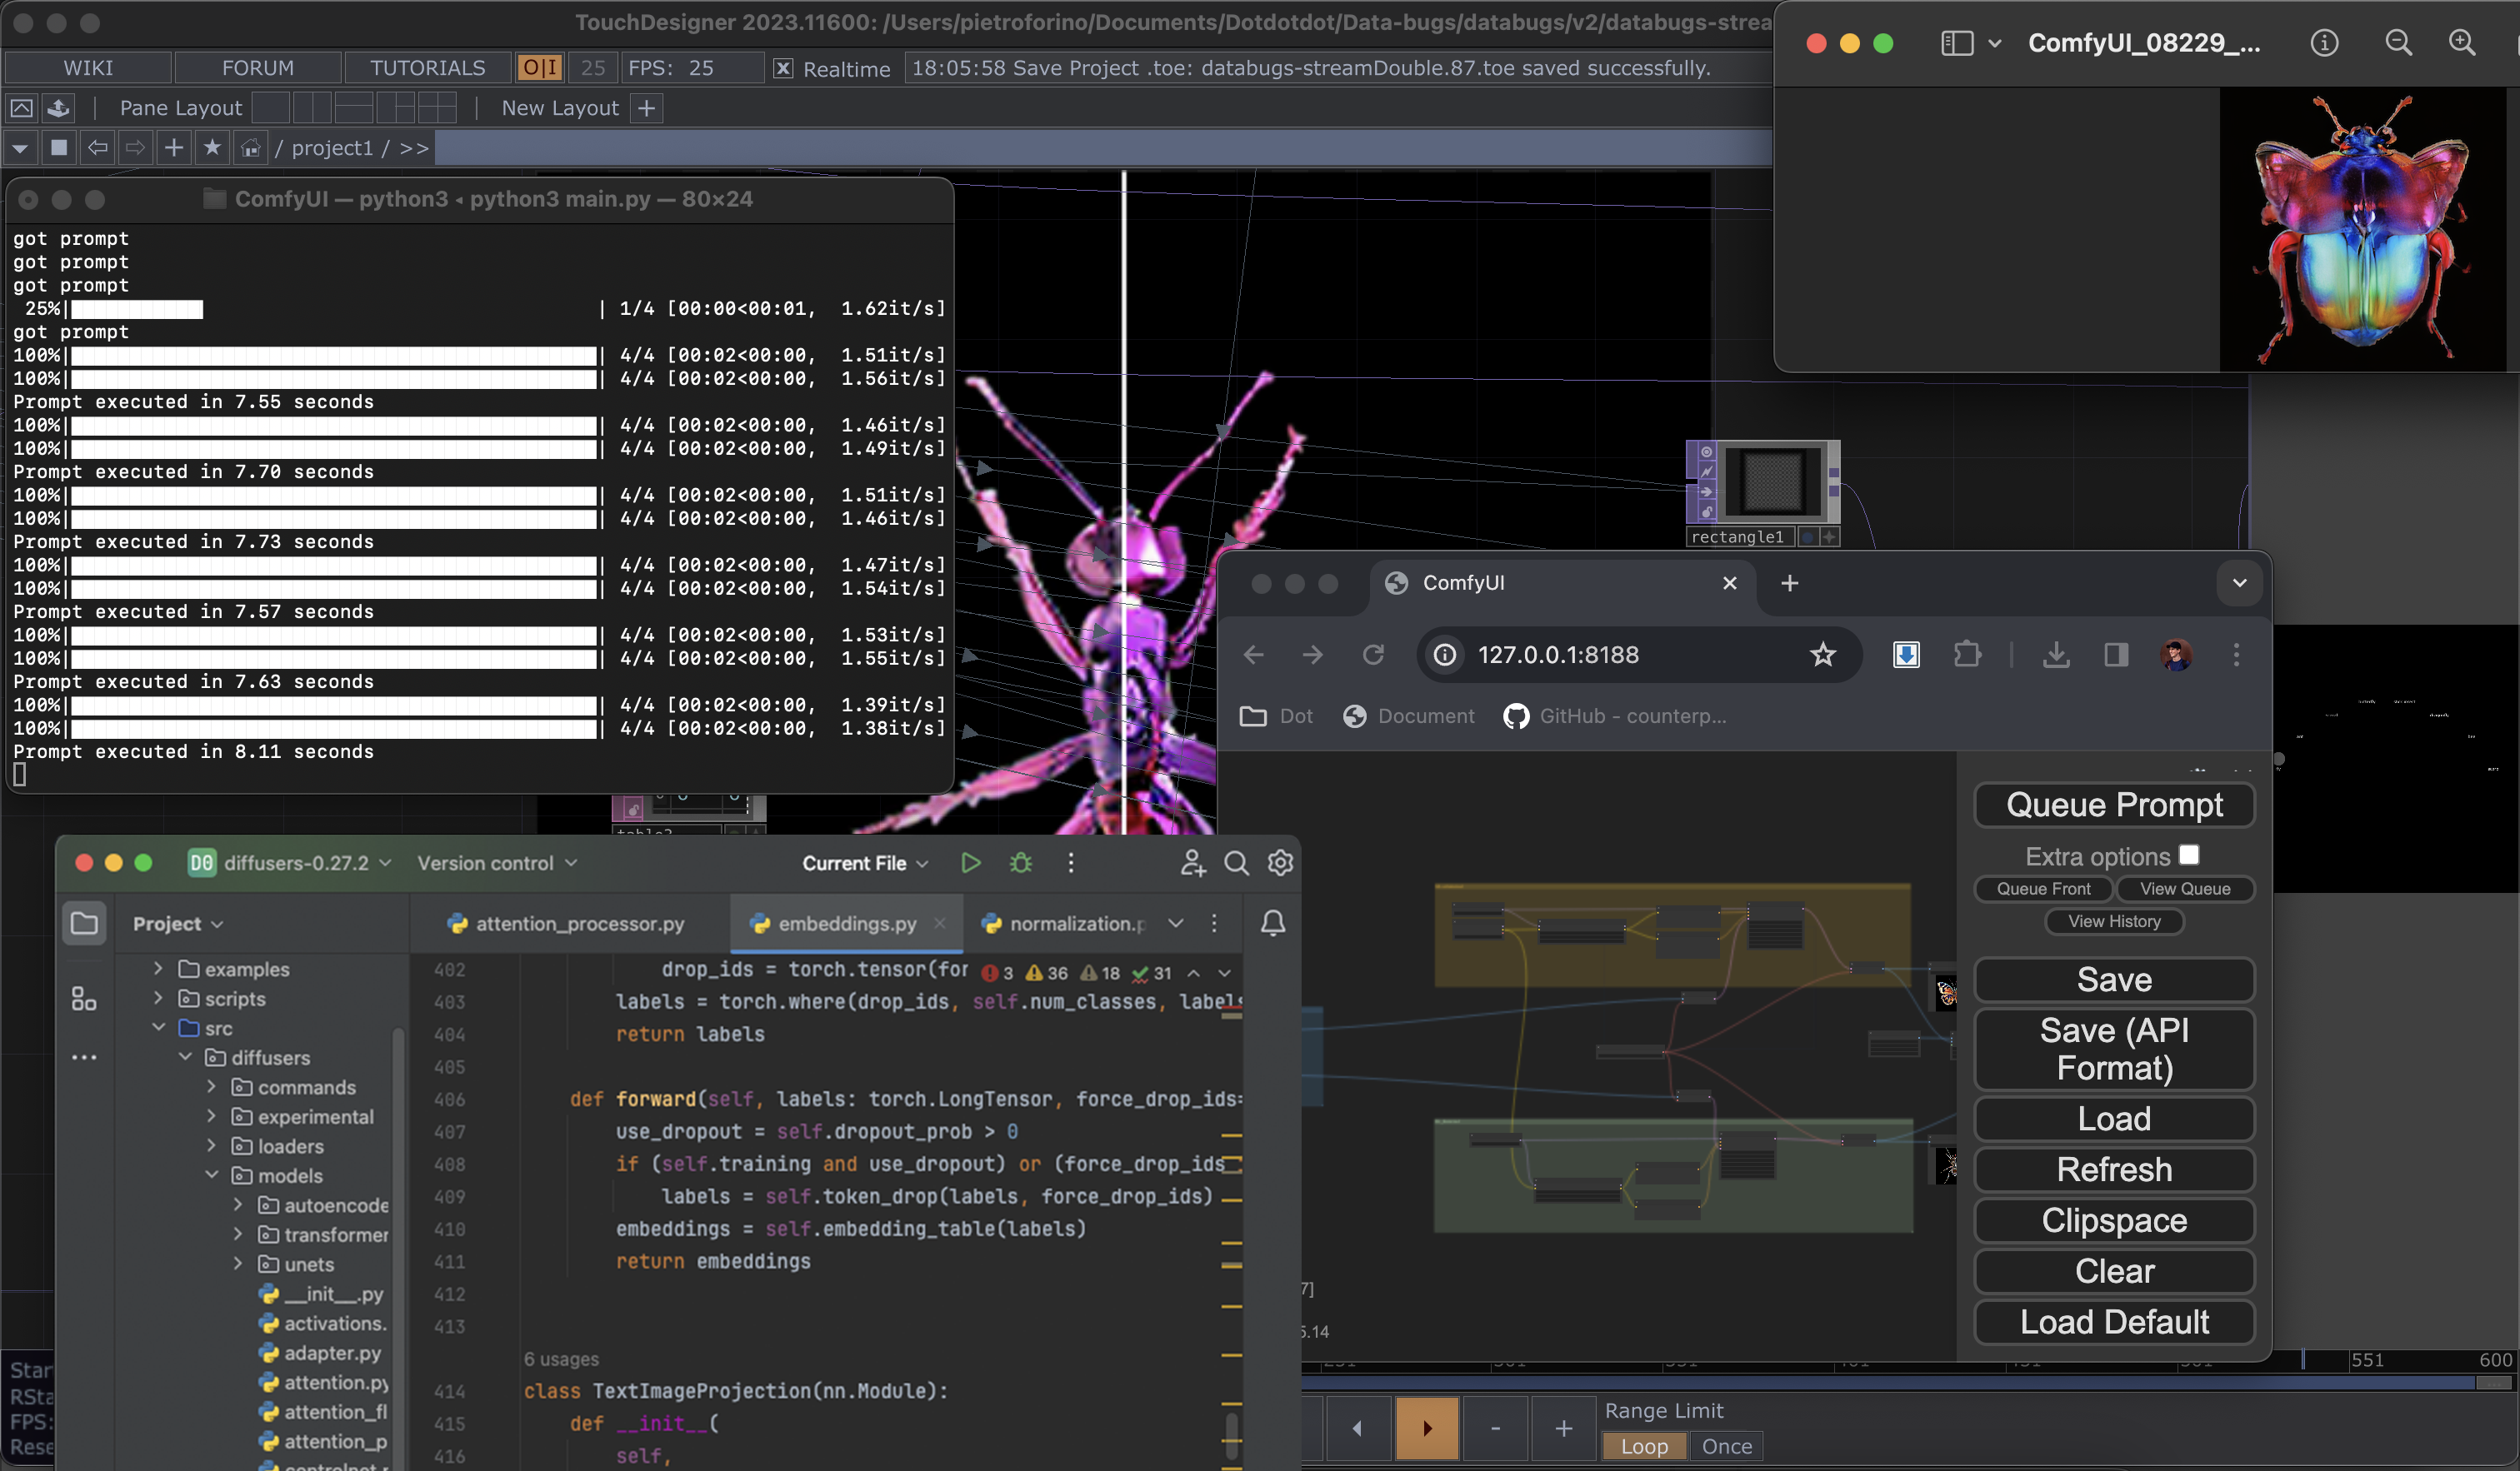
Task: Open browser Extensions puzzle icon
Action: tap(1966, 655)
